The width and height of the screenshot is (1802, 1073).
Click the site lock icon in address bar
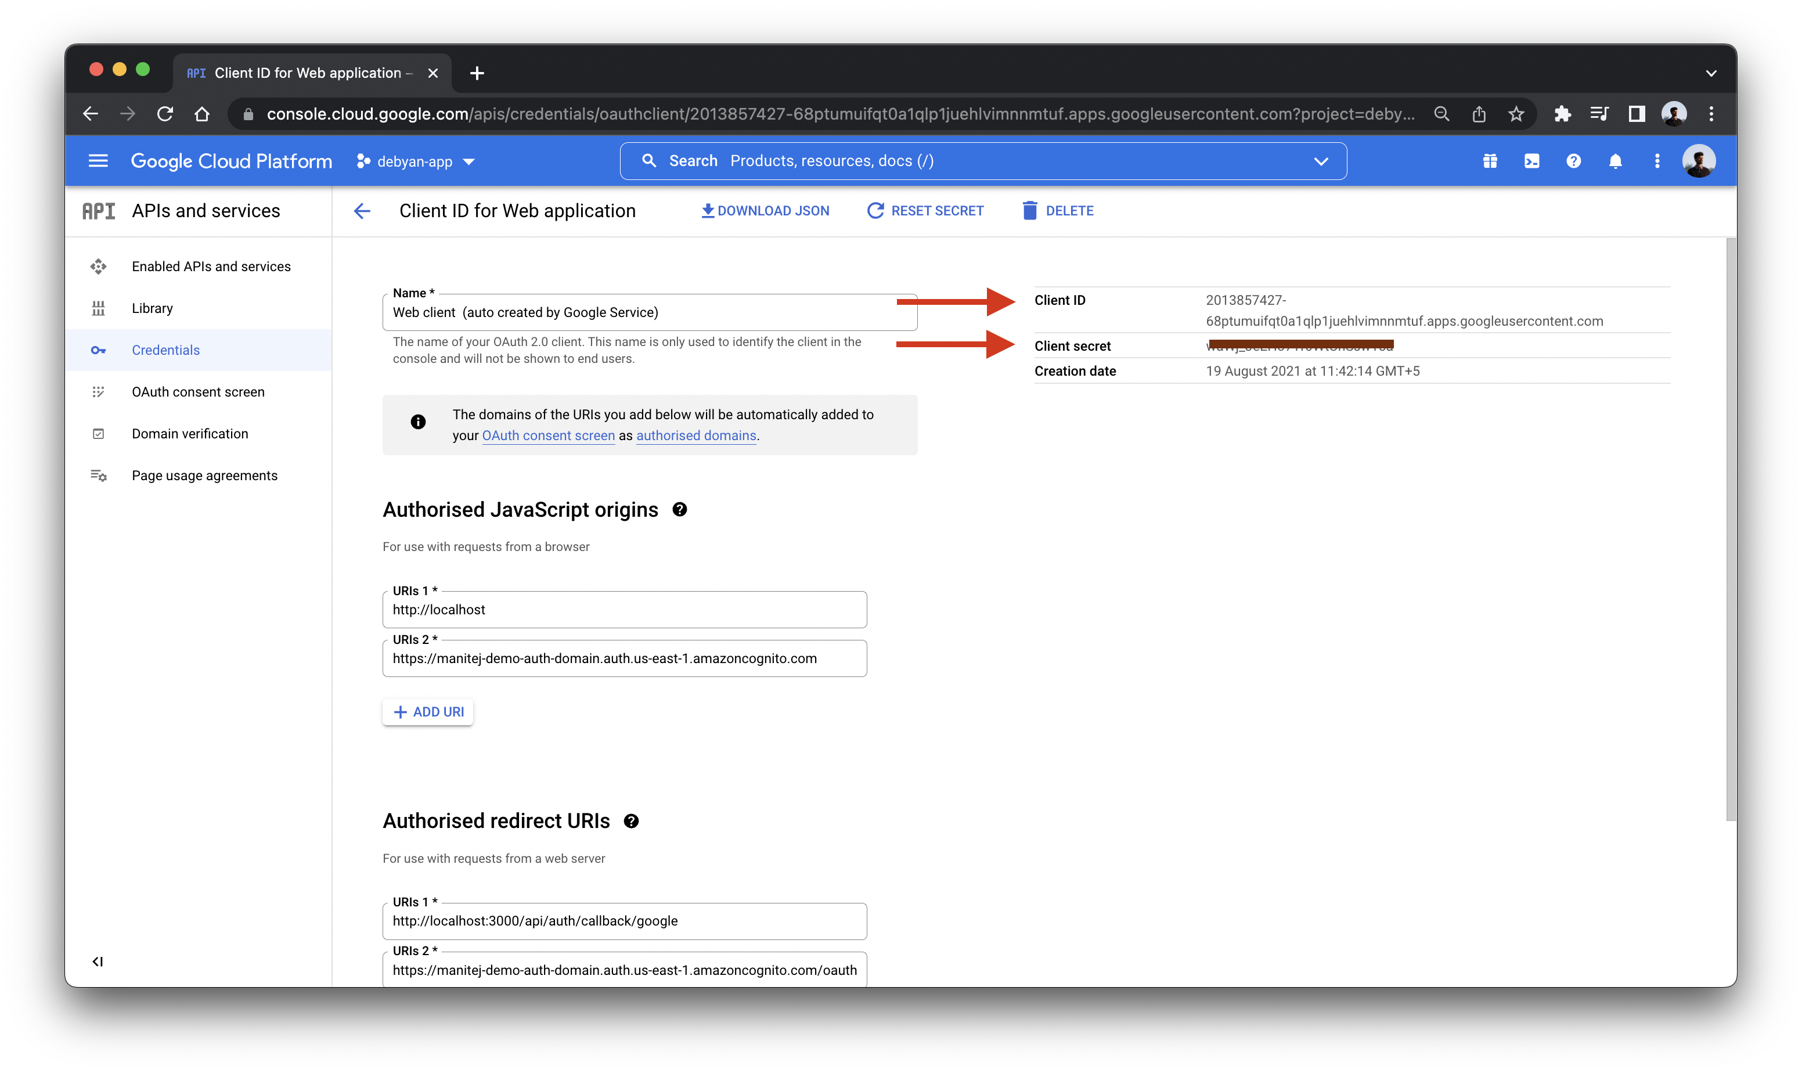click(248, 114)
